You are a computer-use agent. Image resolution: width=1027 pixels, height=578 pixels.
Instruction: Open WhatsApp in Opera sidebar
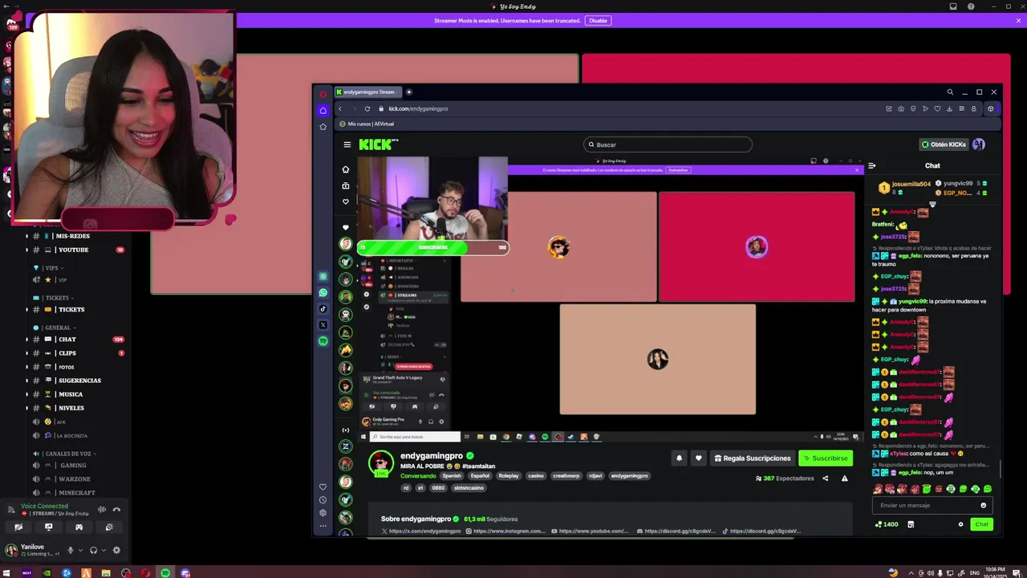[323, 293]
